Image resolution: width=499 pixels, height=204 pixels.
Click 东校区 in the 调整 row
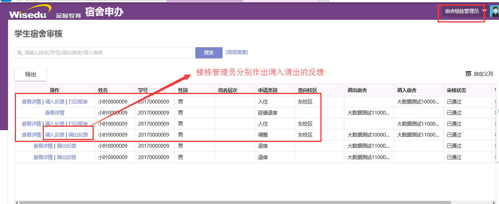click(305, 135)
